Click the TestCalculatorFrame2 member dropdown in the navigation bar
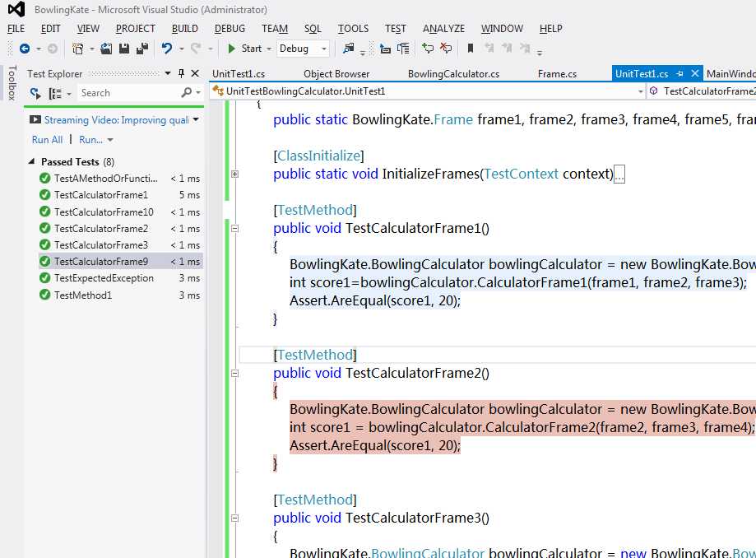 (702, 91)
